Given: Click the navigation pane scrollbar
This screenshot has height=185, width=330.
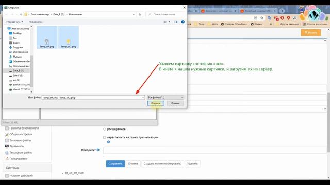Looking at the screenshot, I should click(31, 71).
